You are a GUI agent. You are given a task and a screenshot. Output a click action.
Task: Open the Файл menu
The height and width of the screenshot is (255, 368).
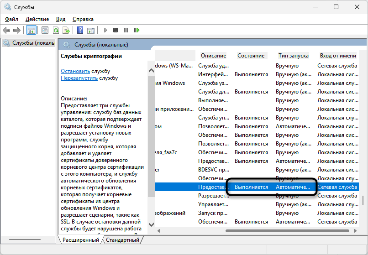11,19
